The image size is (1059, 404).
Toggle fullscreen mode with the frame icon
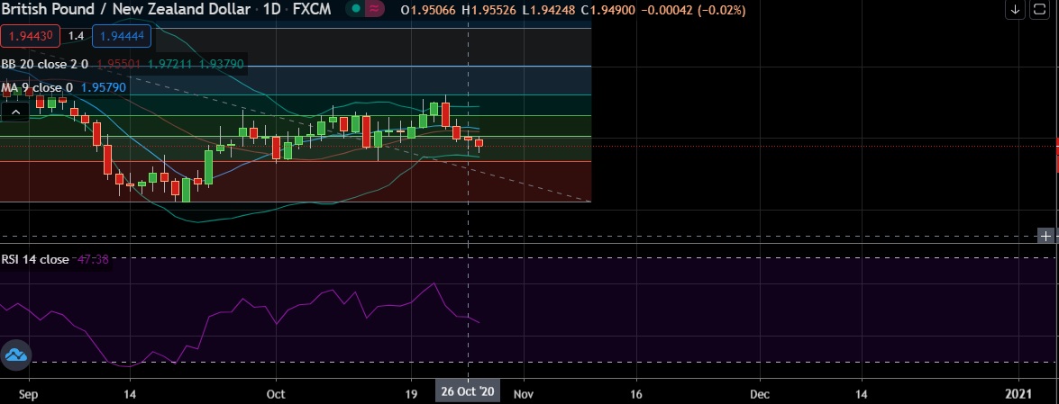coord(1039,9)
